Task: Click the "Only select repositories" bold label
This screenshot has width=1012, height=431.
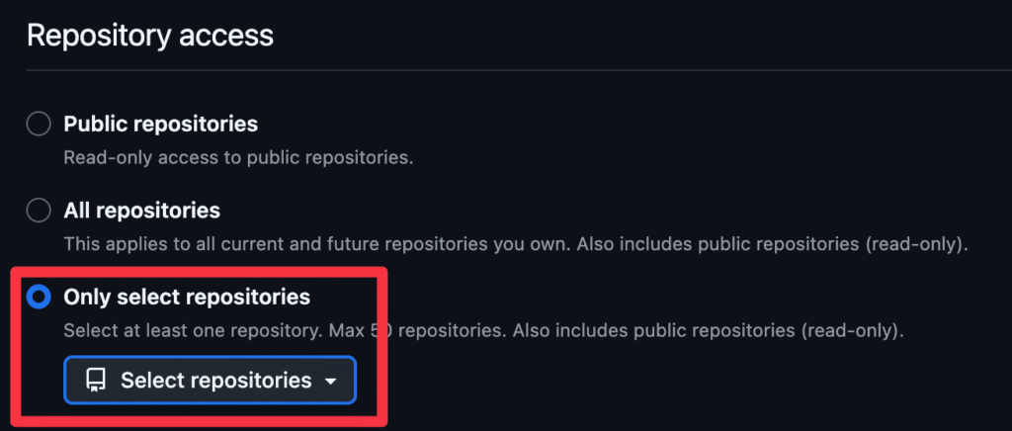Action: pyautogui.click(x=187, y=298)
